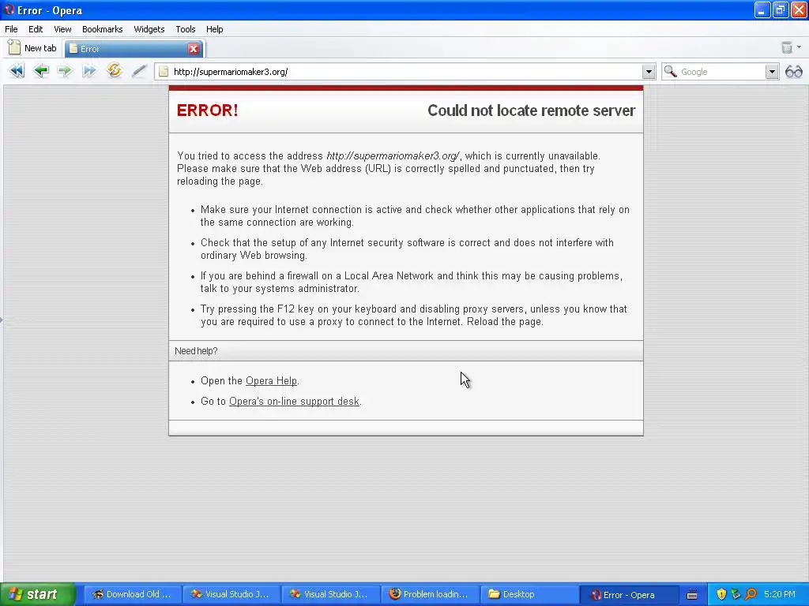Open the Widgets menu
This screenshot has width=809, height=606.
[x=149, y=29]
